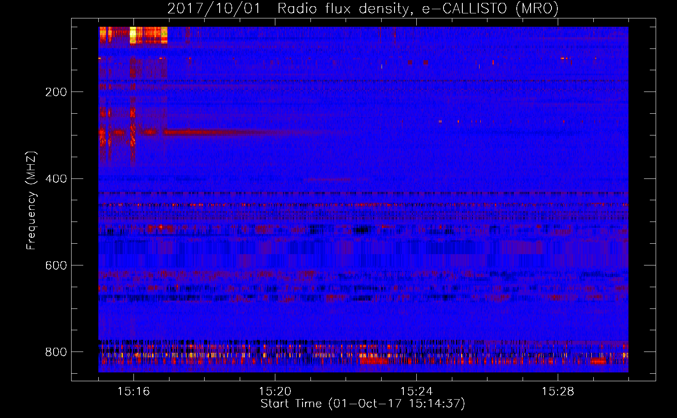Click the 'Start Time (01-Oct-17 15:14:37)' label

click(x=363, y=404)
